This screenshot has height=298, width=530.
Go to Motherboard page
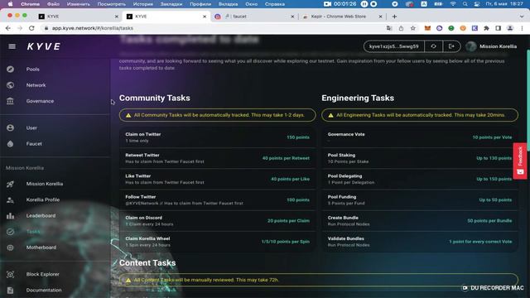tap(41, 248)
